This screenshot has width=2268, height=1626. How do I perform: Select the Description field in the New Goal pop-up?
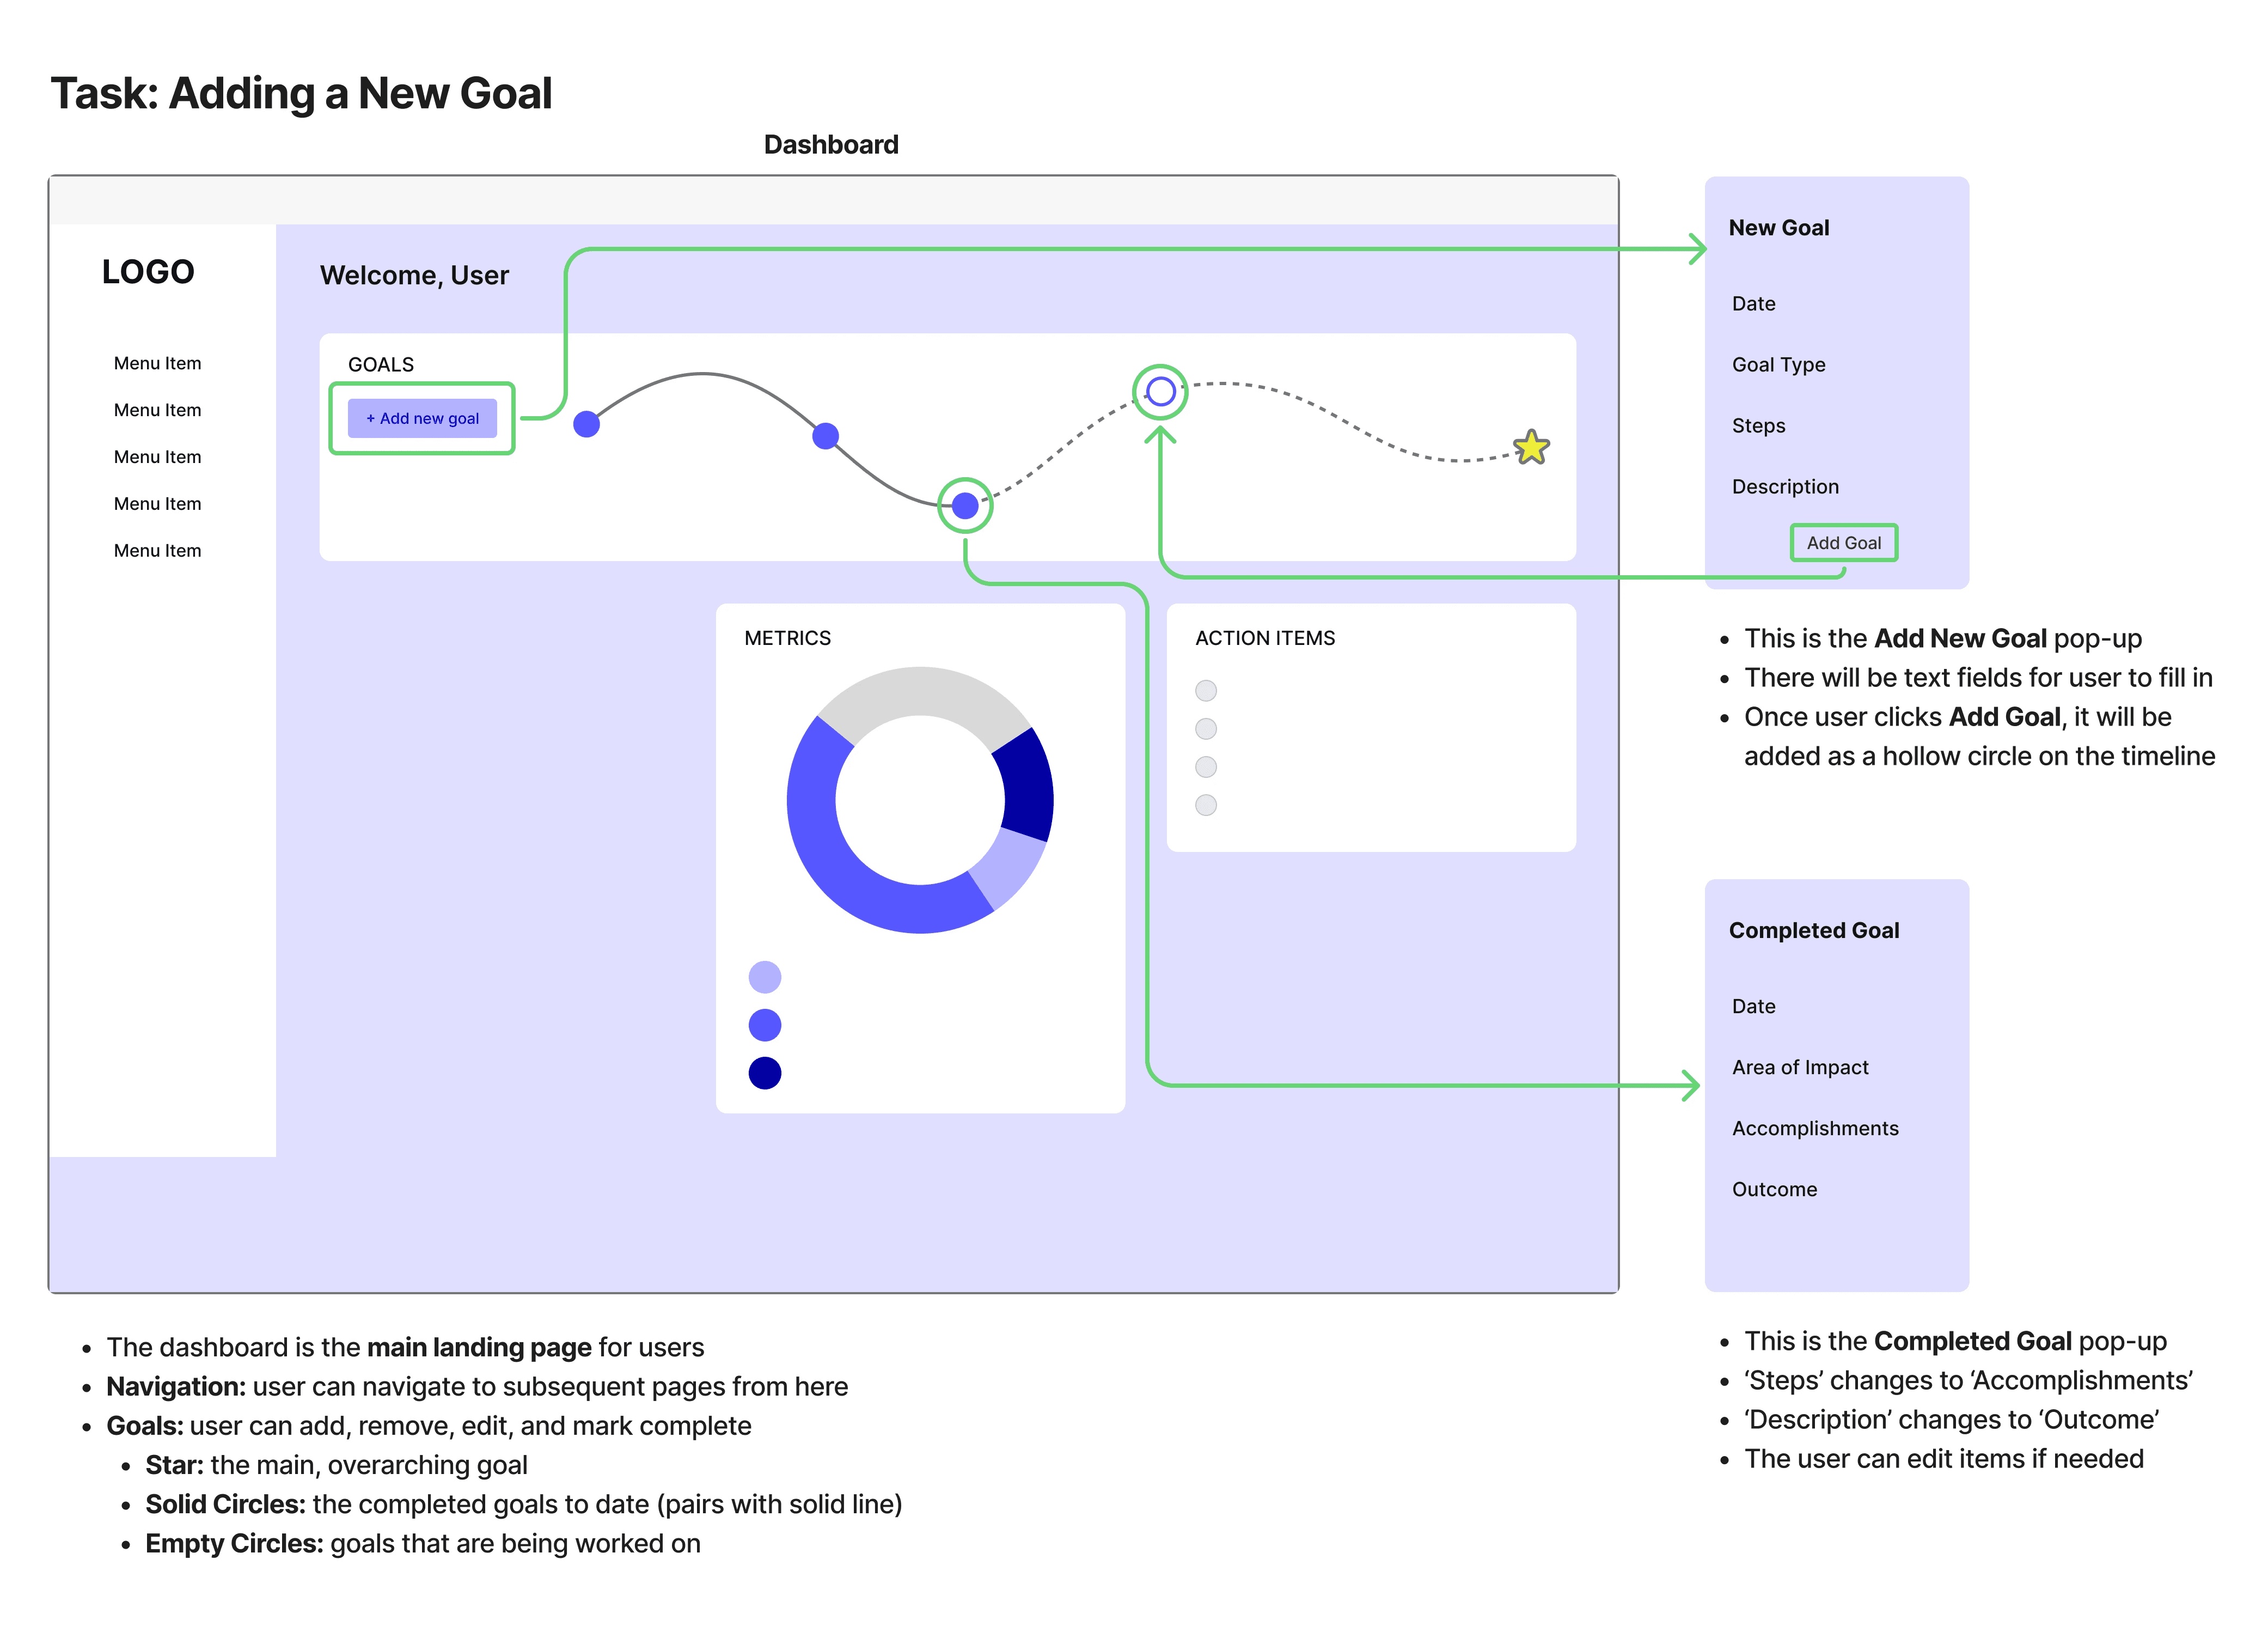1785,486
